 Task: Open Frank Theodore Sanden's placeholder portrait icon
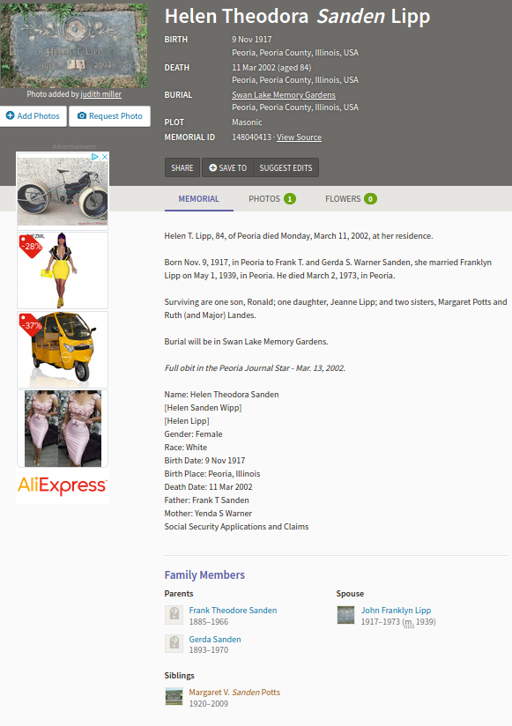(x=174, y=615)
